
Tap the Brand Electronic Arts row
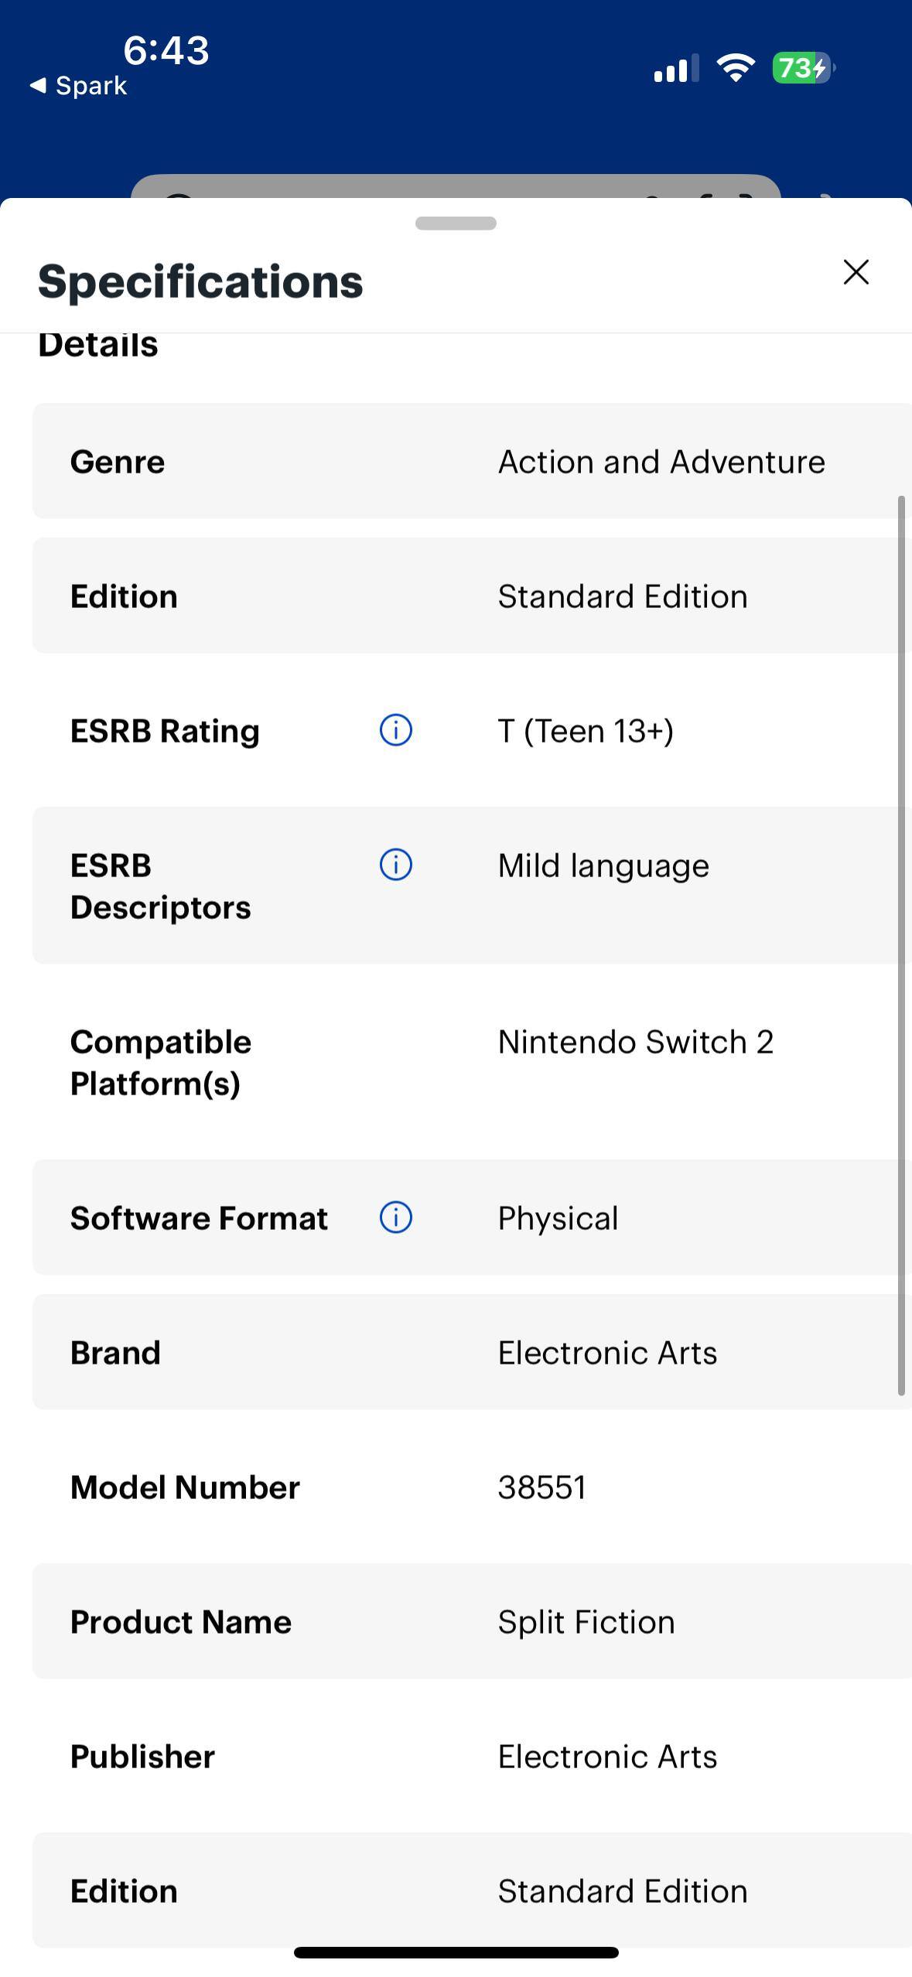(472, 1352)
